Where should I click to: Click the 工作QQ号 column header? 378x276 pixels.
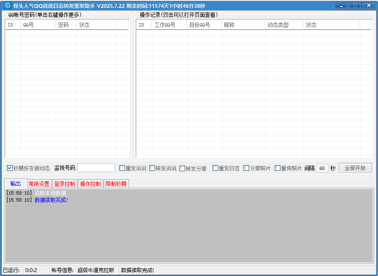tap(169, 25)
